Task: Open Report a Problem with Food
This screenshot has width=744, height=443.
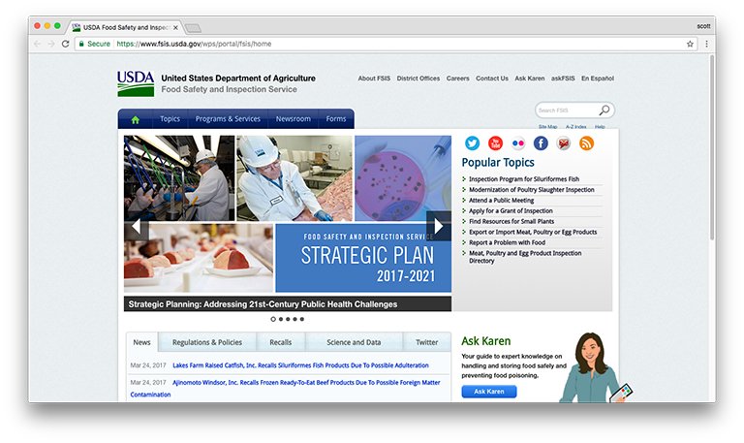Action: (x=508, y=242)
